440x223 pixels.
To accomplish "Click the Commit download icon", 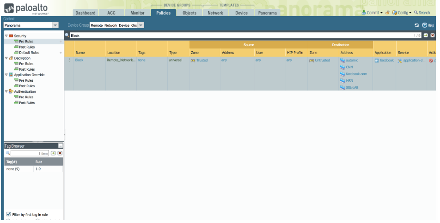I will tap(364, 12).
